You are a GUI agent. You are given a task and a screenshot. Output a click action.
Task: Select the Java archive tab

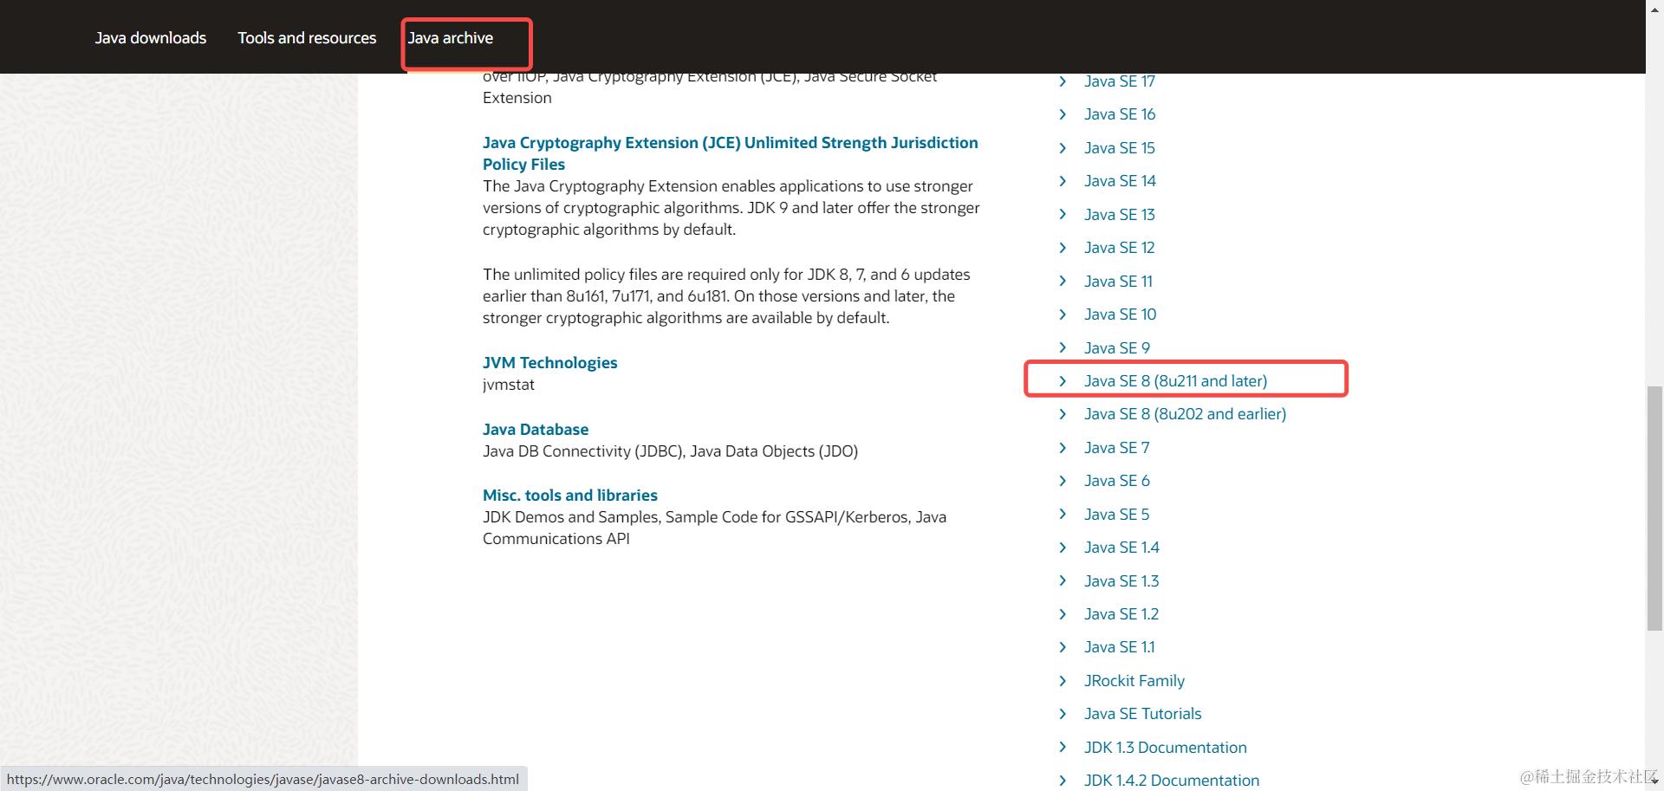tap(451, 38)
